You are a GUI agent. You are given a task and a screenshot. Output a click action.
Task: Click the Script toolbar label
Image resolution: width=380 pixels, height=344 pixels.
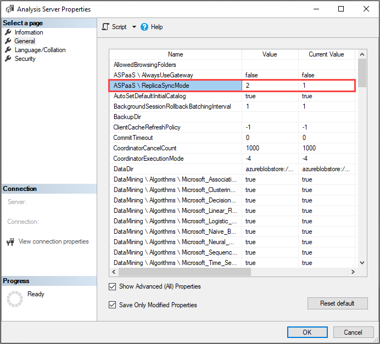(119, 27)
